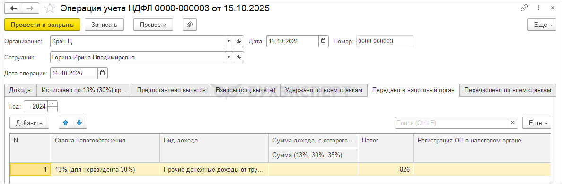Open the top Еще dropdown menu
Screen dimensions: 562x184
pyautogui.click(x=542, y=25)
